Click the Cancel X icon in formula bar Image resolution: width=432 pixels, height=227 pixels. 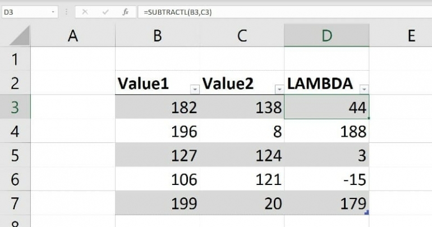click(85, 12)
